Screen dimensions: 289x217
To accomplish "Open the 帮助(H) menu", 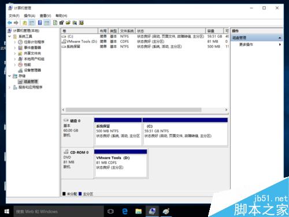I will coord(61,16).
